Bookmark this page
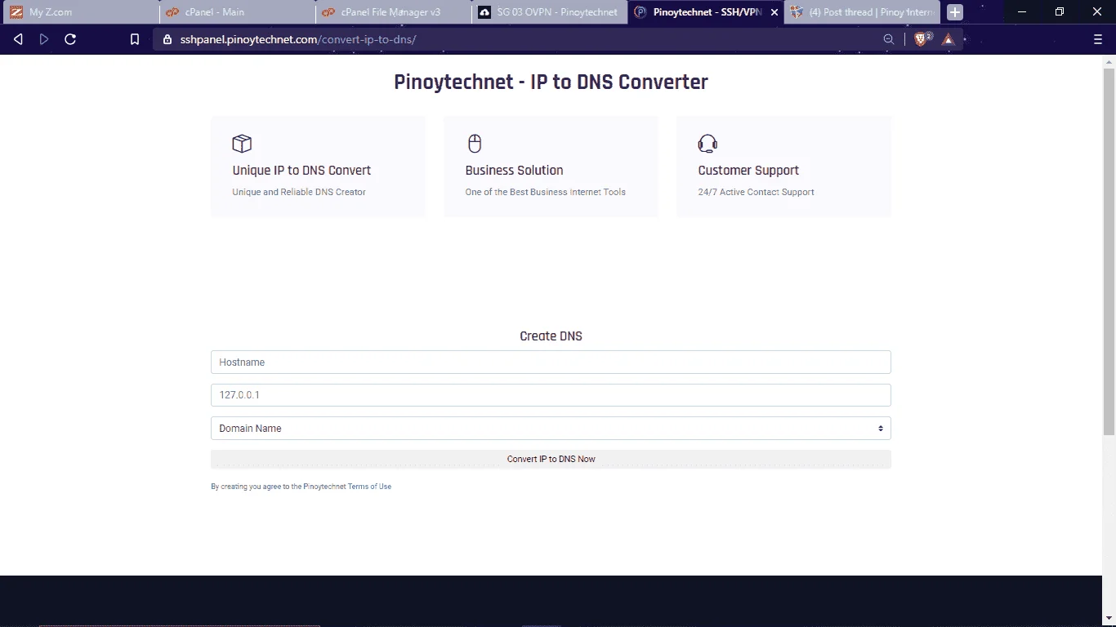Viewport: 1116px width, 627px height. (x=135, y=39)
